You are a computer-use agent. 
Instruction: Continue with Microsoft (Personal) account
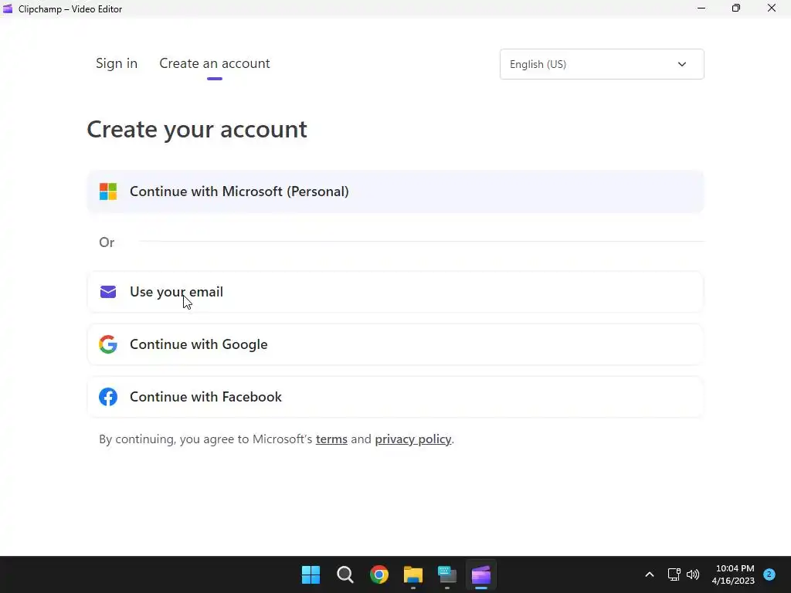coord(395,191)
